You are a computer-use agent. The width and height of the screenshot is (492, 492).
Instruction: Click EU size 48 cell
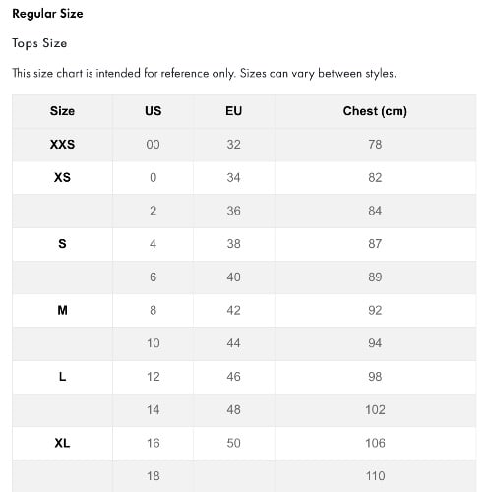[x=234, y=410]
